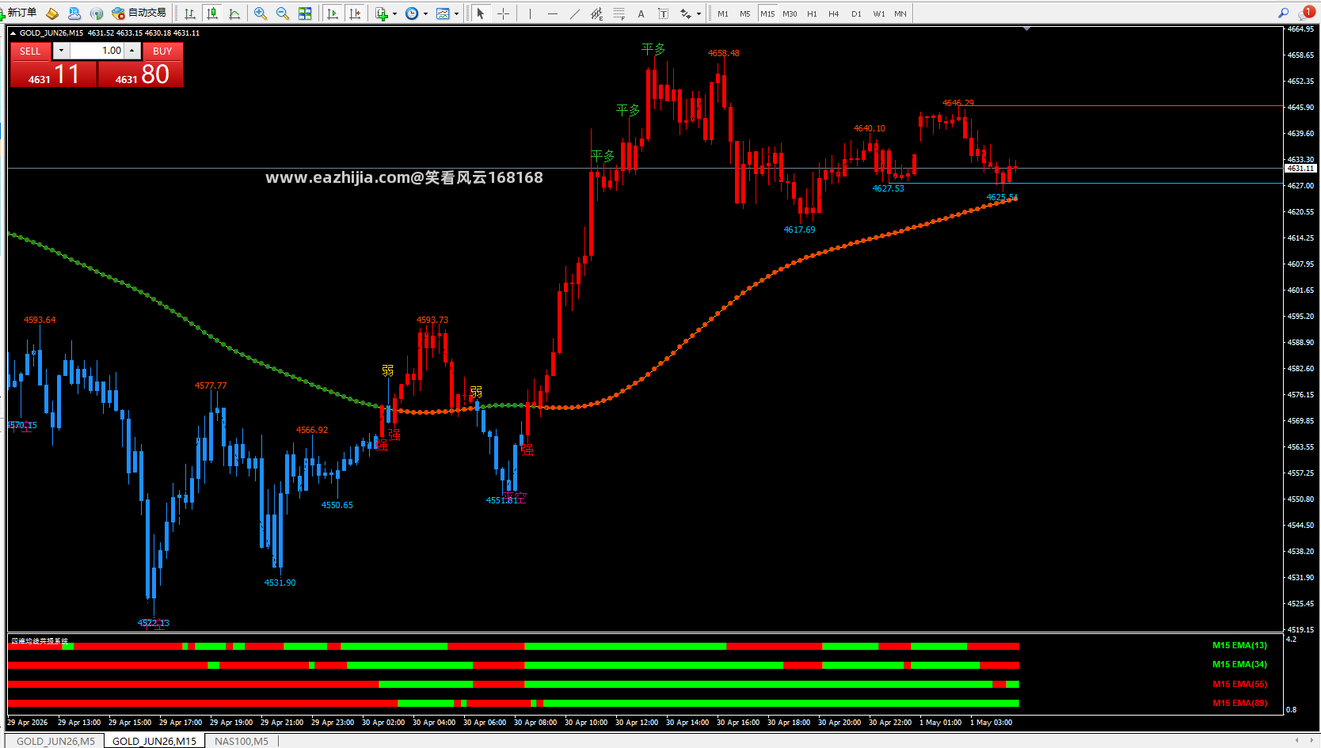The image size is (1321, 748).
Task: Increase trade volume with up arrow
Action: click(132, 51)
